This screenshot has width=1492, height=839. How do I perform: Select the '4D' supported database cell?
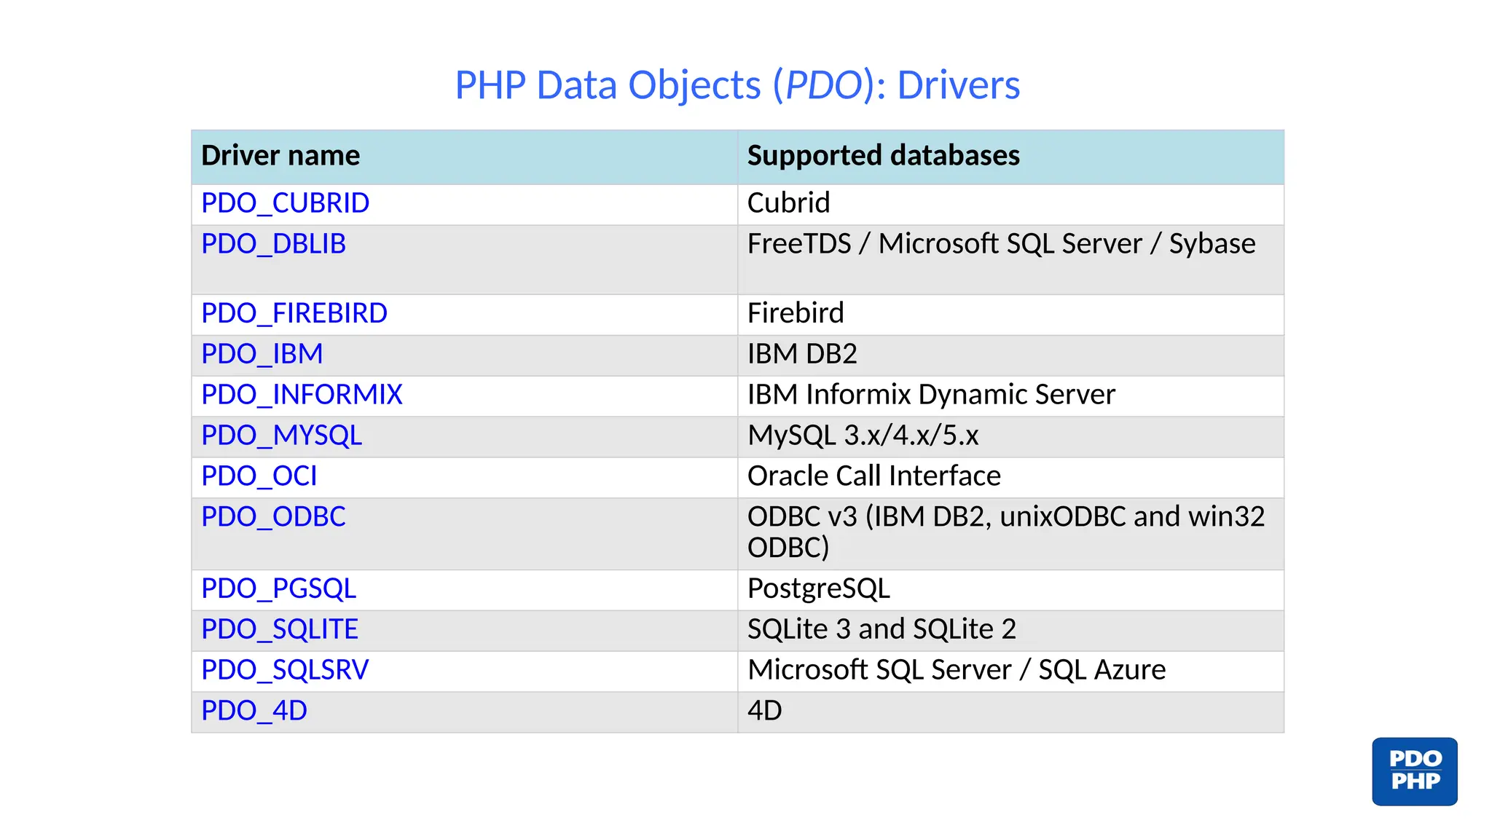(1010, 712)
